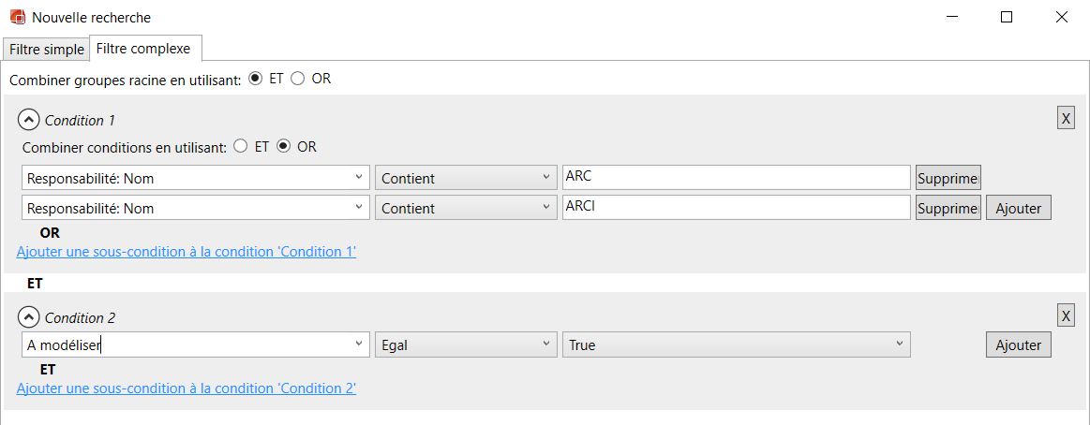Screen dimensions: 1090x425
Task: Select the Filtre complexe tab
Action: tap(142, 48)
